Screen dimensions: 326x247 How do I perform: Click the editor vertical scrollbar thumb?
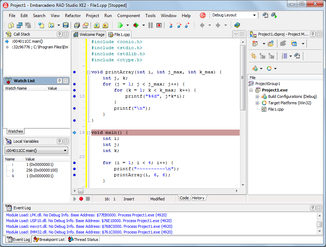(243, 78)
